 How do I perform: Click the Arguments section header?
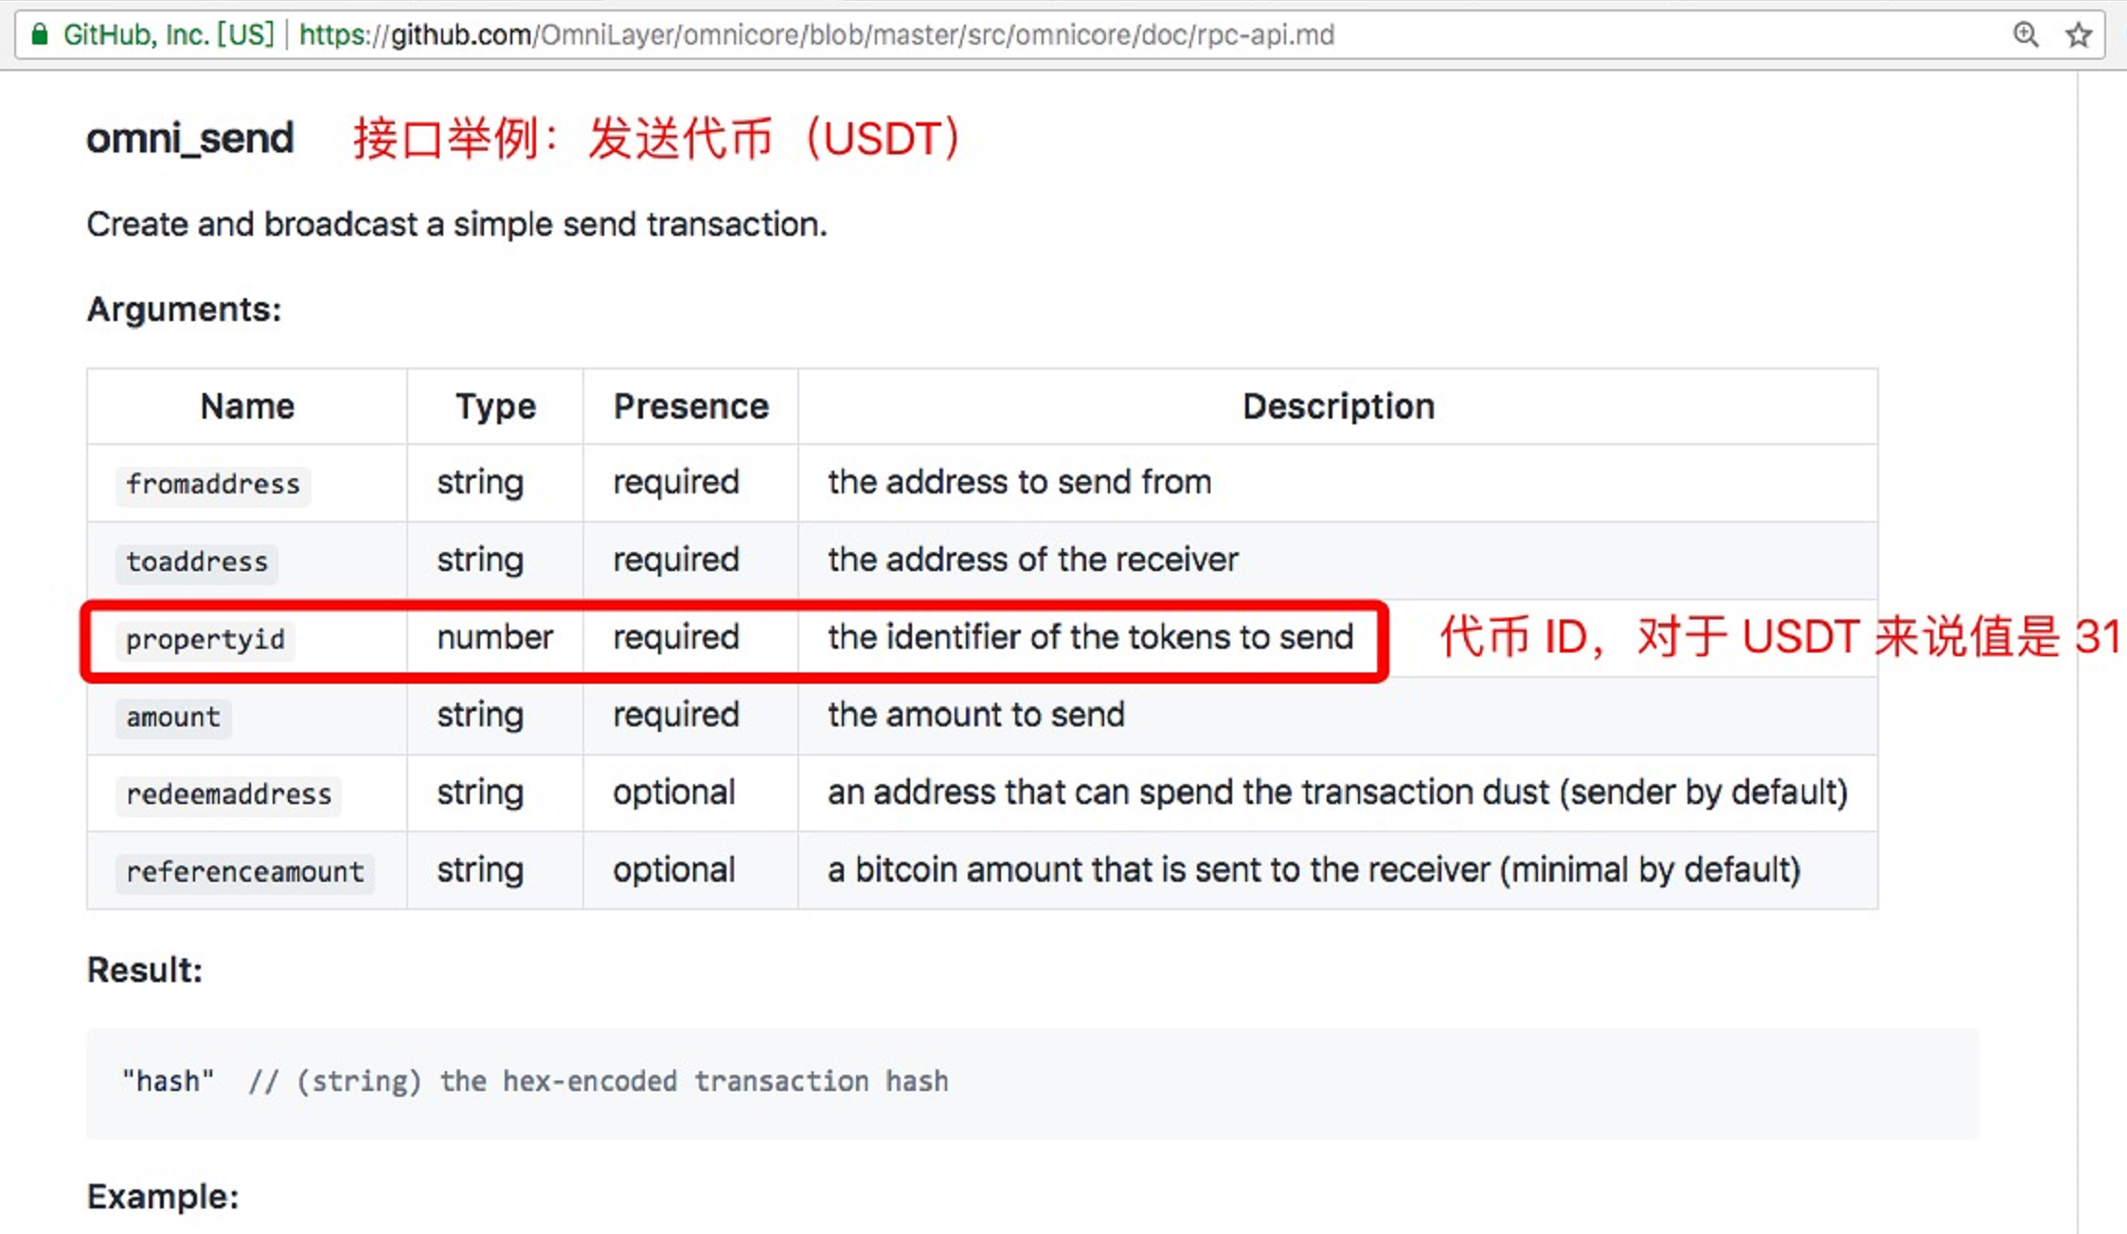point(184,309)
